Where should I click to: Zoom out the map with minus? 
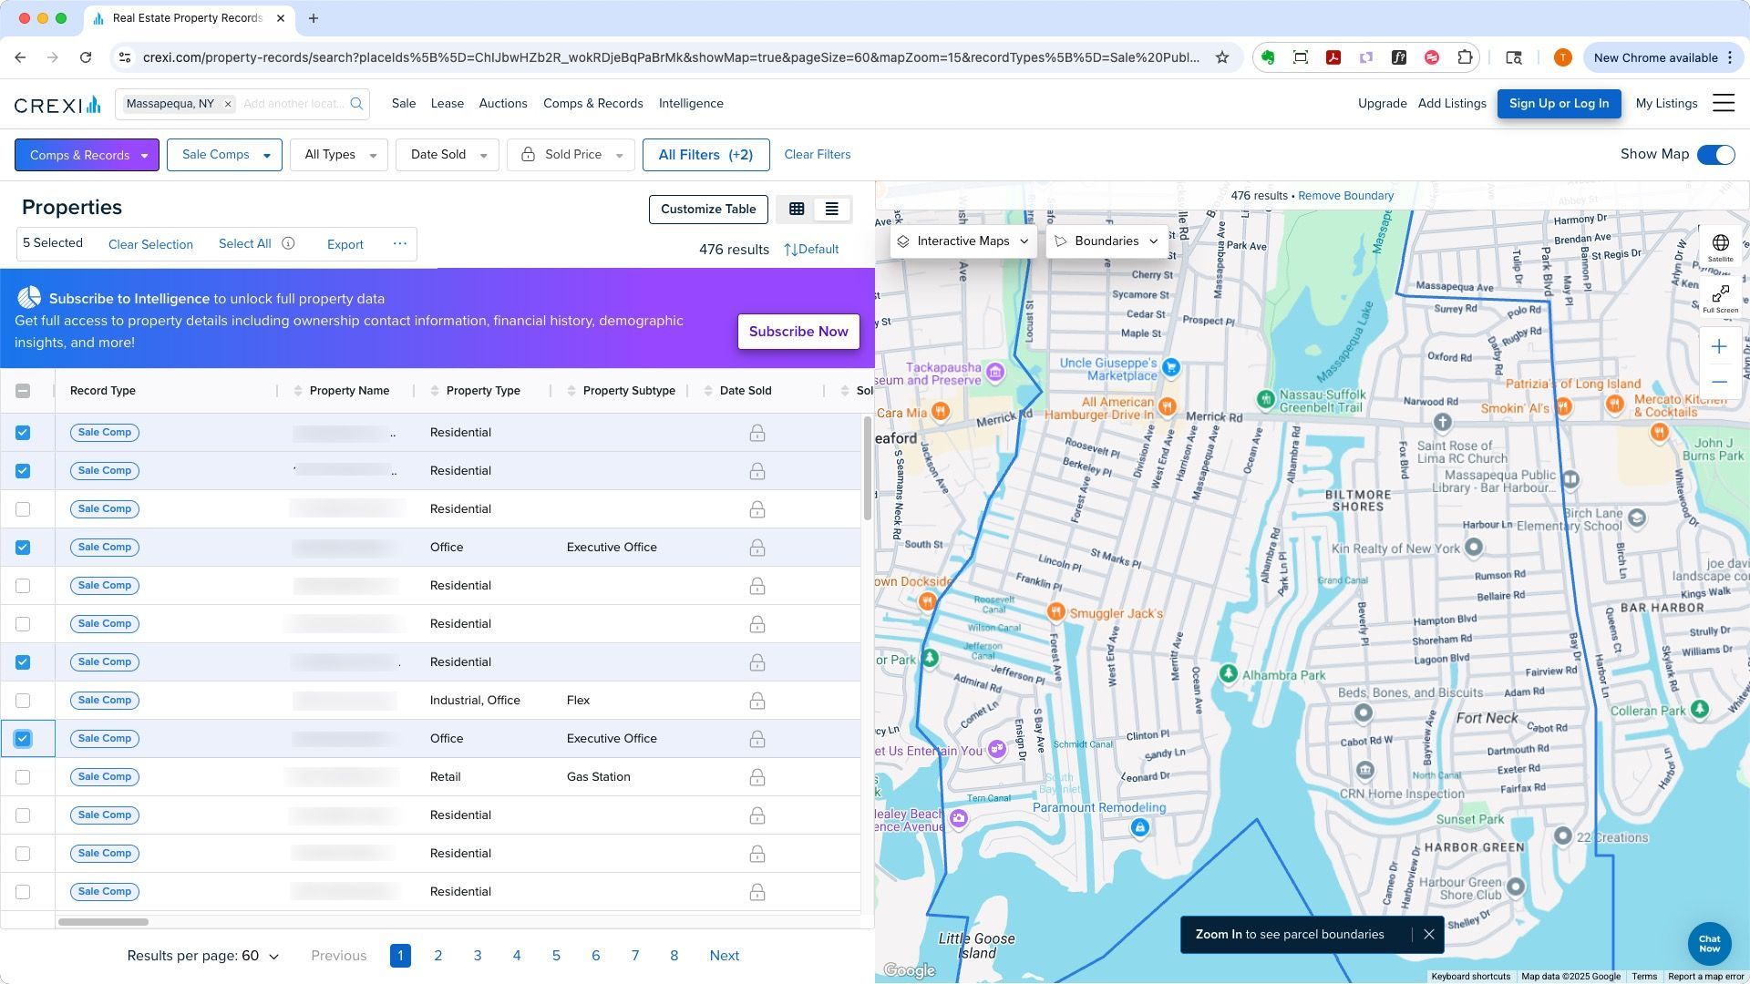[x=1719, y=383]
